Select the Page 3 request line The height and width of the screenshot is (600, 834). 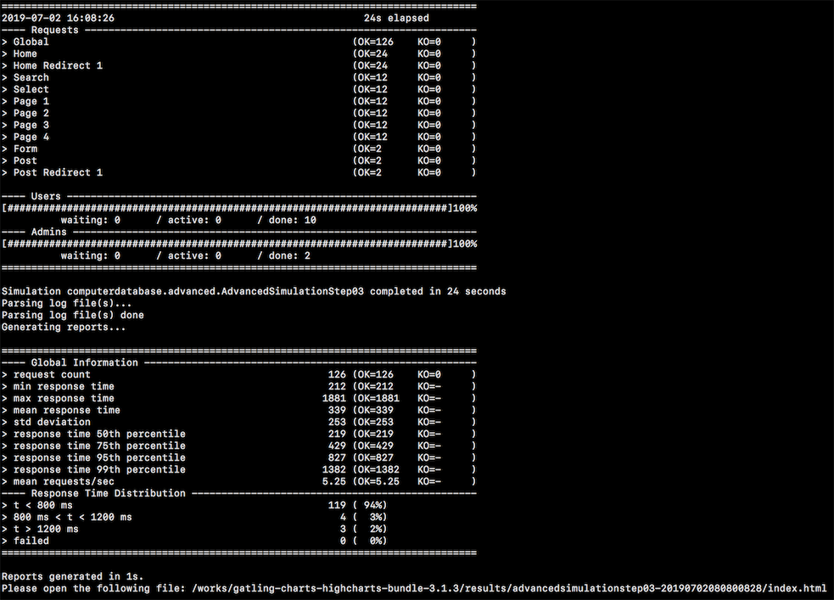[238, 125]
